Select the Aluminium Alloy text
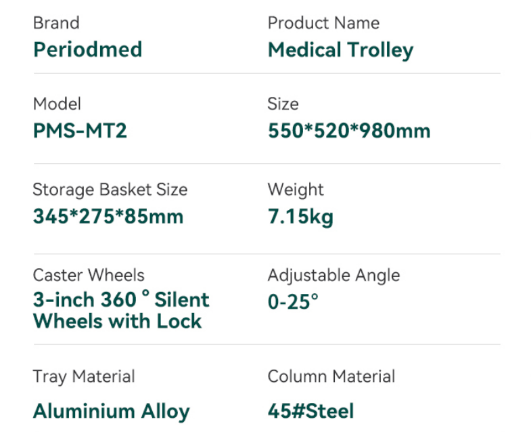 click(112, 412)
